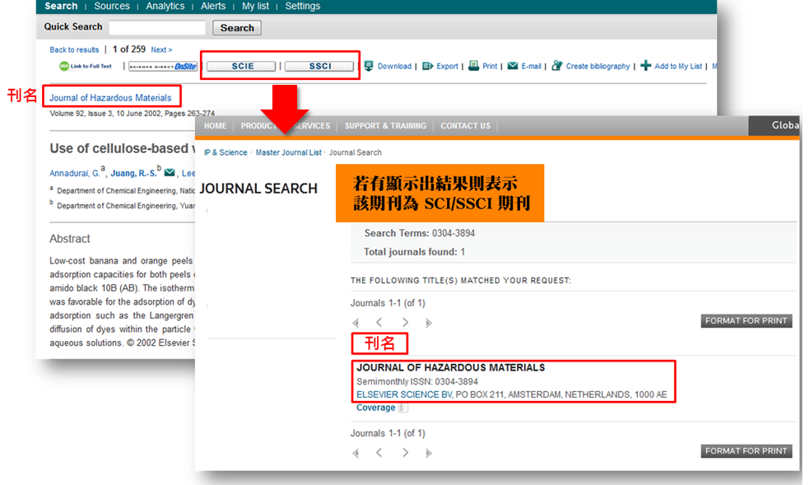809x485 pixels.
Task: Click last-page arrow below journal result
Action: pos(428,454)
